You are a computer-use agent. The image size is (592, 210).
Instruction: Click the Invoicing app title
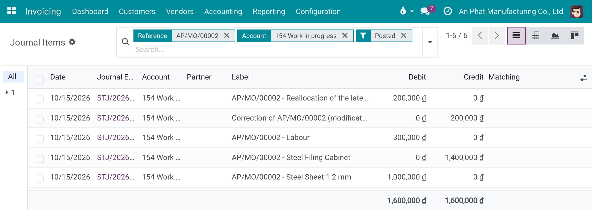coord(43,11)
